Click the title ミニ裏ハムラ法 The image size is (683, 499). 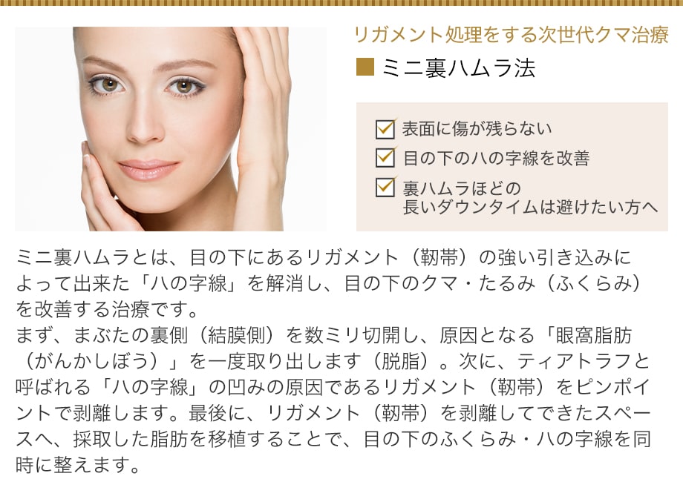(x=458, y=68)
